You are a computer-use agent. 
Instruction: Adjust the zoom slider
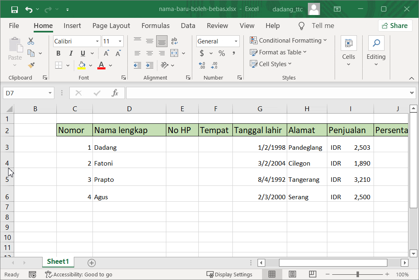[x=358, y=274]
